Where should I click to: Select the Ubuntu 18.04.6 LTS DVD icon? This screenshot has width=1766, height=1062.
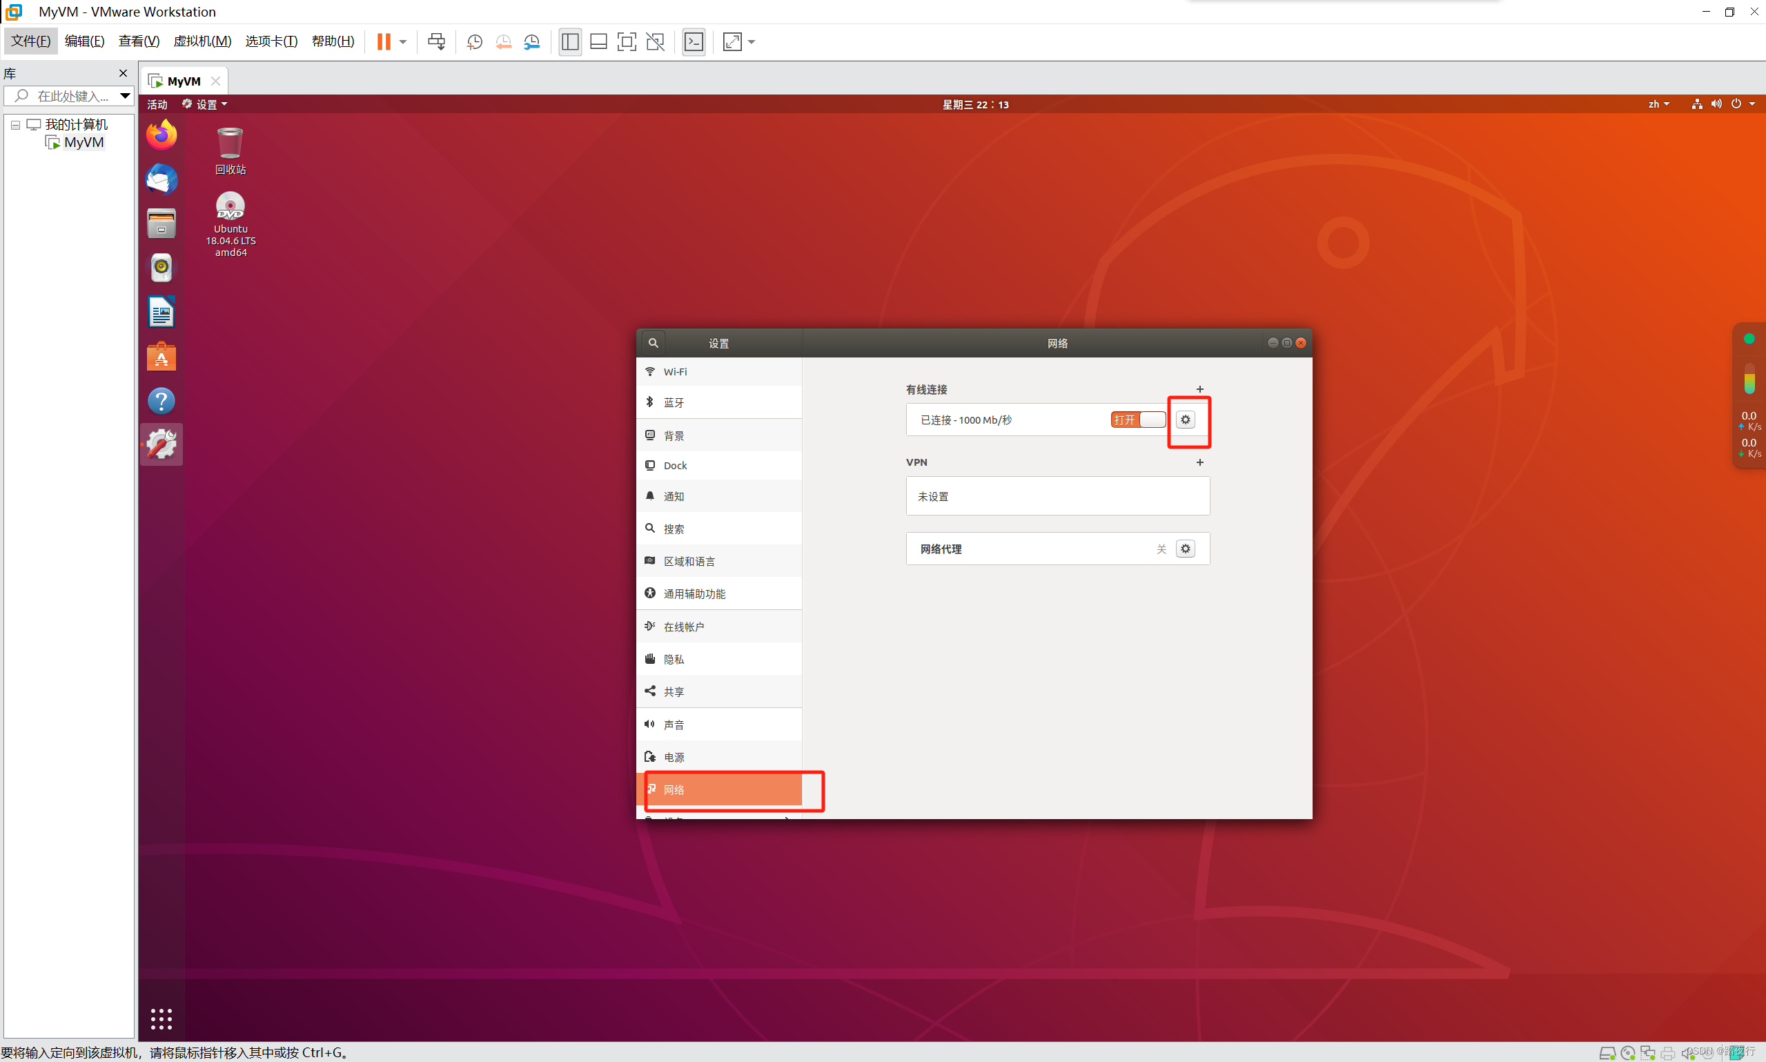230,224
